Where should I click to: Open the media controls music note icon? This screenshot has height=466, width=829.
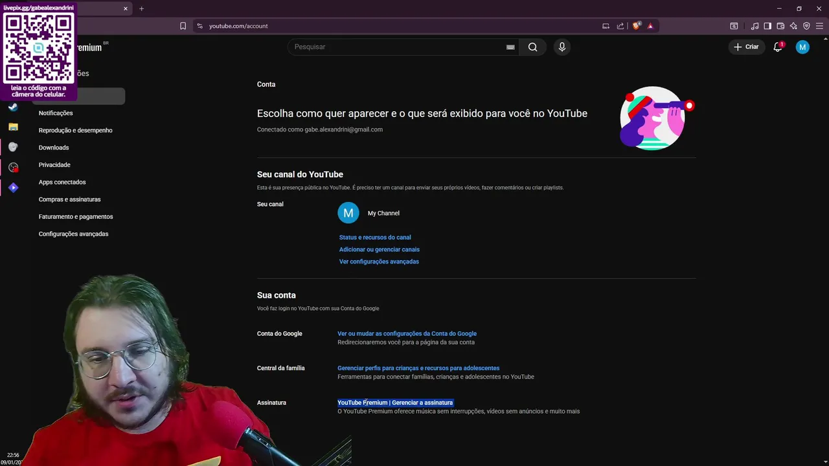[755, 26]
